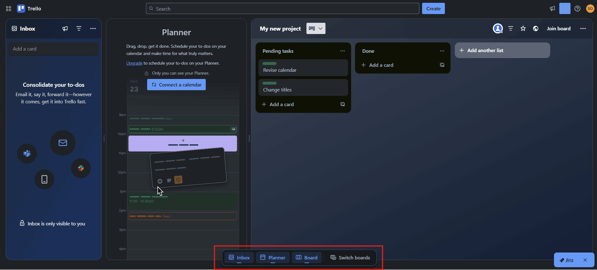The image size is (597, 270).
Task: Open the Inbox filter icon
Action: 79,28
